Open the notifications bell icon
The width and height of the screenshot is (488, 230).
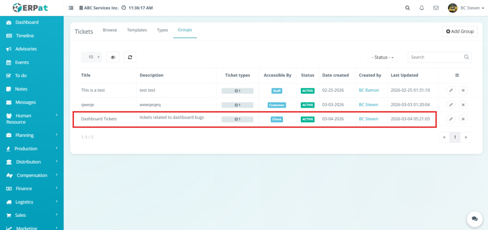point(421,8)
